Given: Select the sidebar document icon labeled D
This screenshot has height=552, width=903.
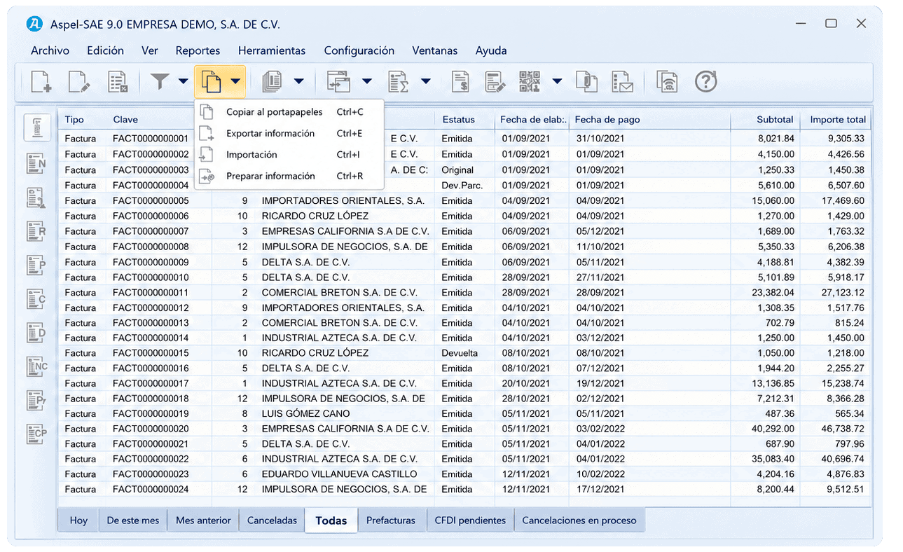Looking at the screenshot, I should tap(36, 333).
